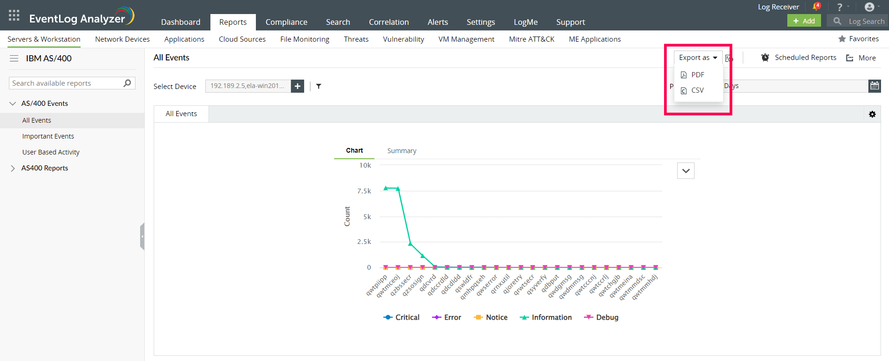Click the notification bell icon
The width and height of the screenshot is (889, 361).
(816, 7)
